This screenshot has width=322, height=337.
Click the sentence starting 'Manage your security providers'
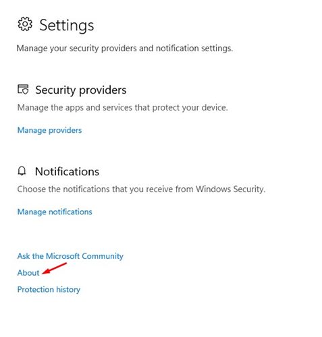125,49
